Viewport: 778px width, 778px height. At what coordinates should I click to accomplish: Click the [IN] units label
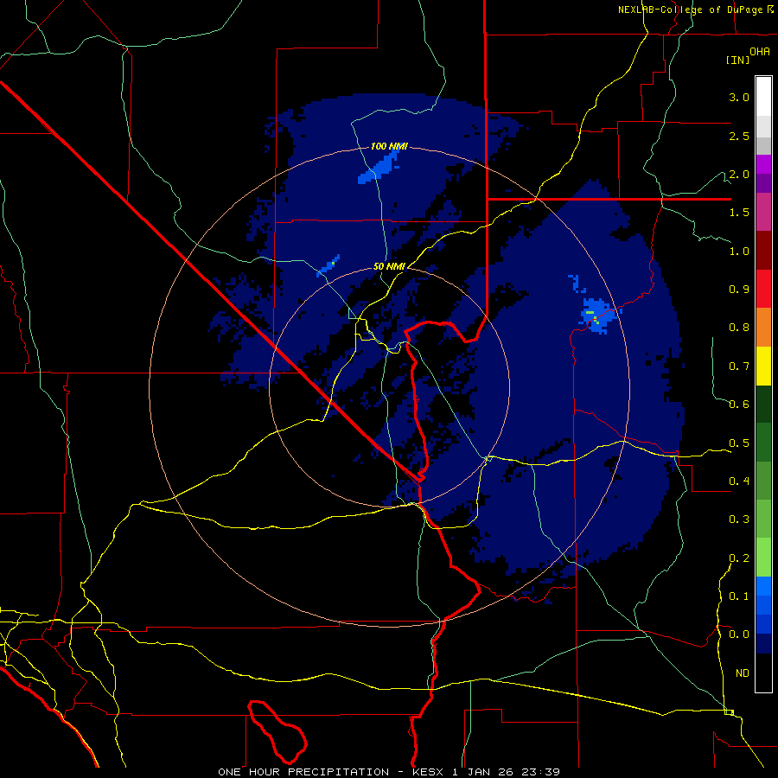coord(738,60)
